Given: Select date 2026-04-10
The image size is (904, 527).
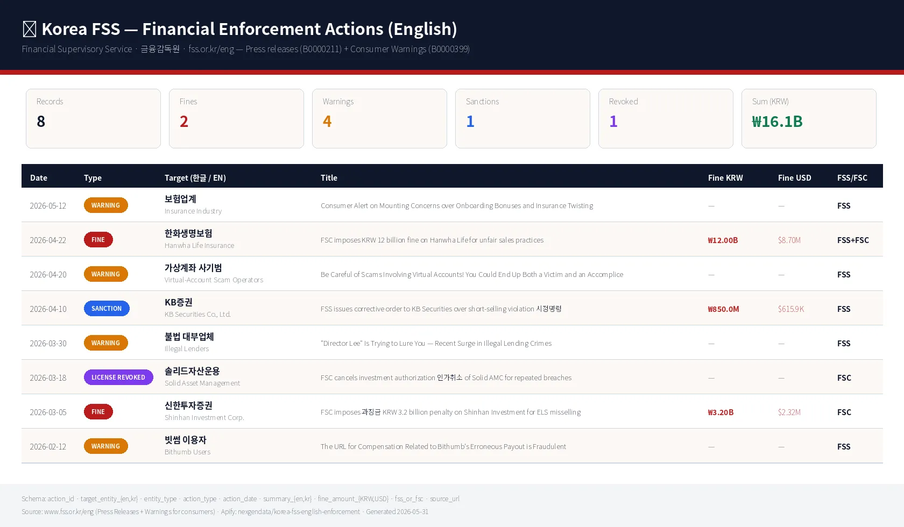Looking at the screenshot, I should (x=48, y=309).
